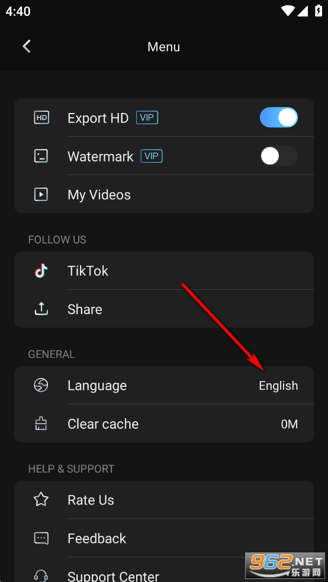Tap the TikTok logo icon

click(41, 271)
